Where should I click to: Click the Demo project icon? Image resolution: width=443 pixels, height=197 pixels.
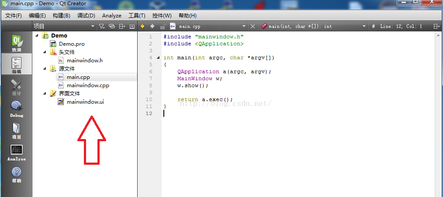point(45,35)
